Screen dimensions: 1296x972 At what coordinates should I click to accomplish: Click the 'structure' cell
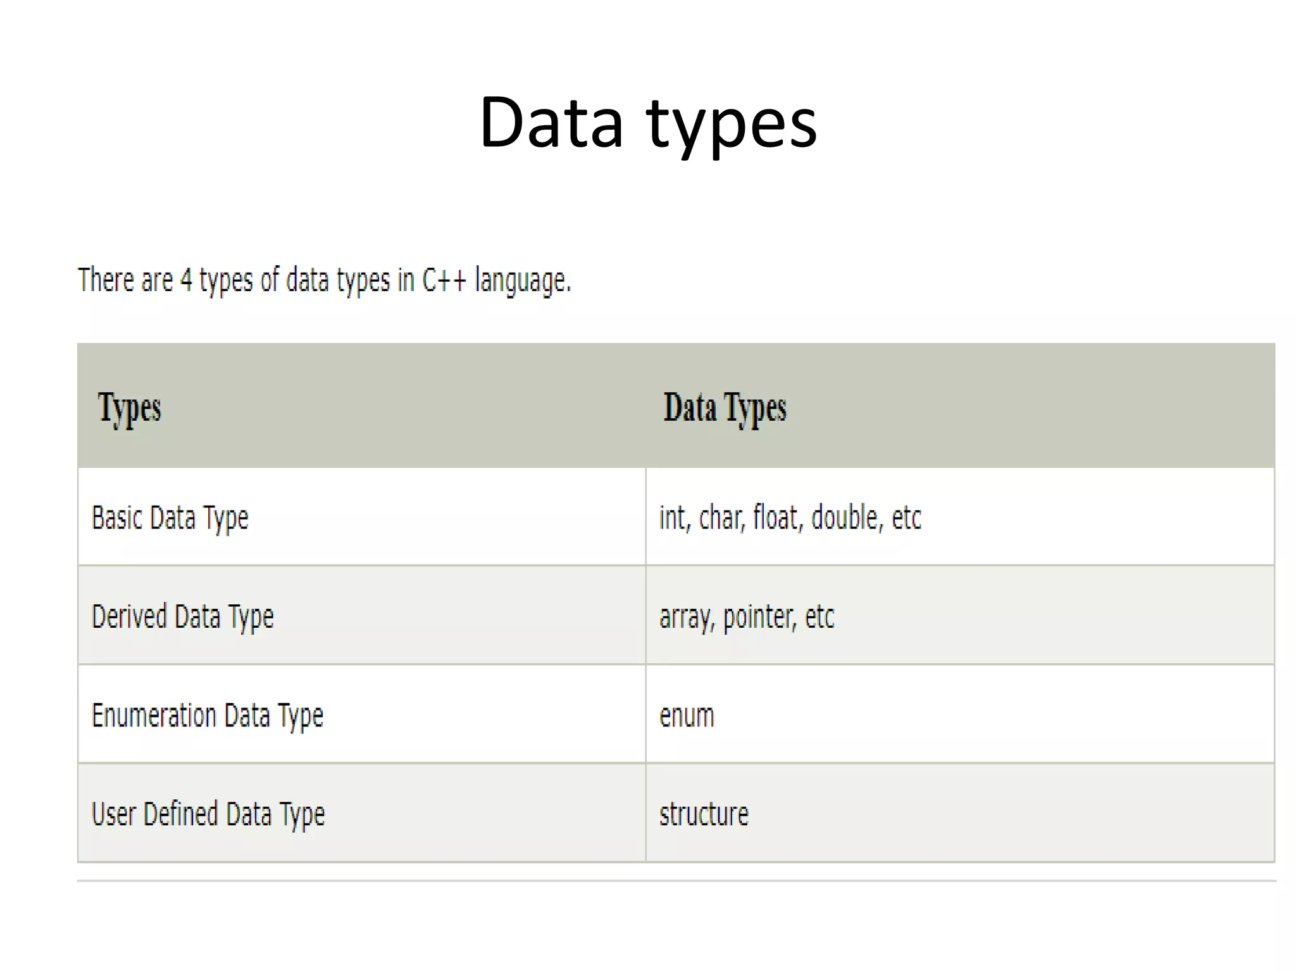point(704,814)
